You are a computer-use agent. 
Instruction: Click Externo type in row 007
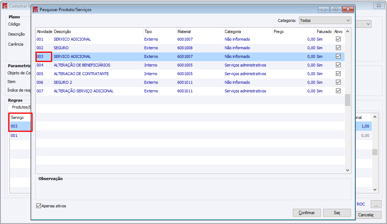coord(151,91)
